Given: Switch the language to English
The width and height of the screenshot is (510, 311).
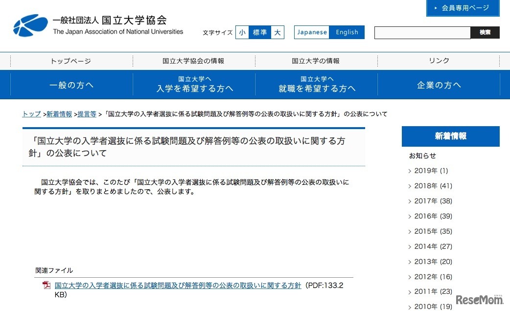Looking at the screenshot, I should pyautogui.click(x=347, y=32).
